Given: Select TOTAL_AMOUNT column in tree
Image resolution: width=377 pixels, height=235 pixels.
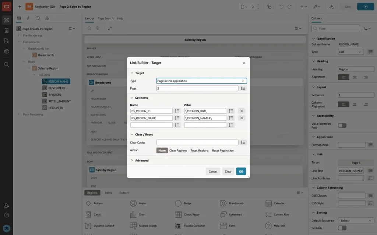Looking at the screenshot, I should (x=59, y=101).
